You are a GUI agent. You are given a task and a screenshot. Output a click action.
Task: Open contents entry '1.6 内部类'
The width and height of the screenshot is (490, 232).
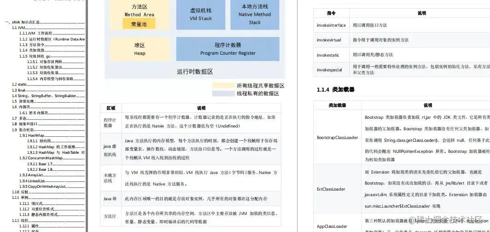[48, 107]
